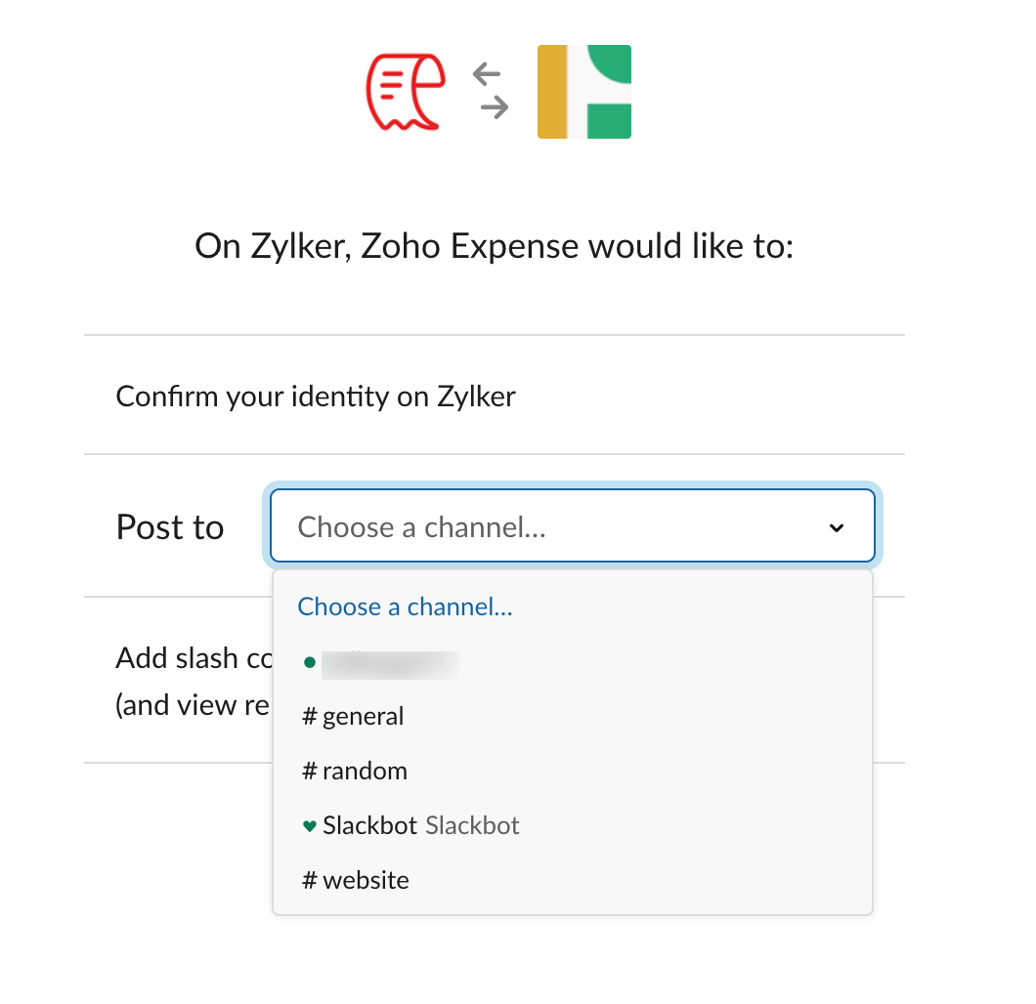Click the dropdown chevron arrow
The width and height of the screenshot is (1036, 1004).
click(837, 527)
